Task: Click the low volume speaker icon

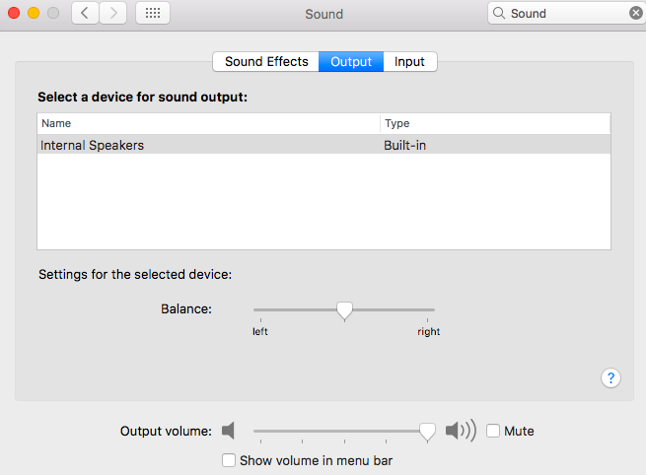Action: pyautogui.click(x=228, y=431)
